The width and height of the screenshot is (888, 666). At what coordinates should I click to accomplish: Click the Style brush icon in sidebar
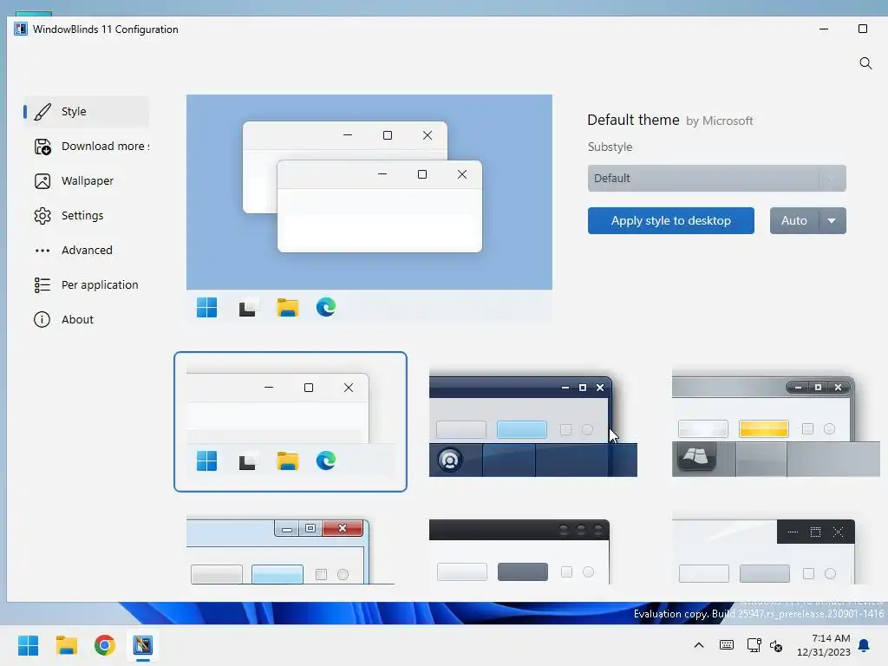(42, 112)
